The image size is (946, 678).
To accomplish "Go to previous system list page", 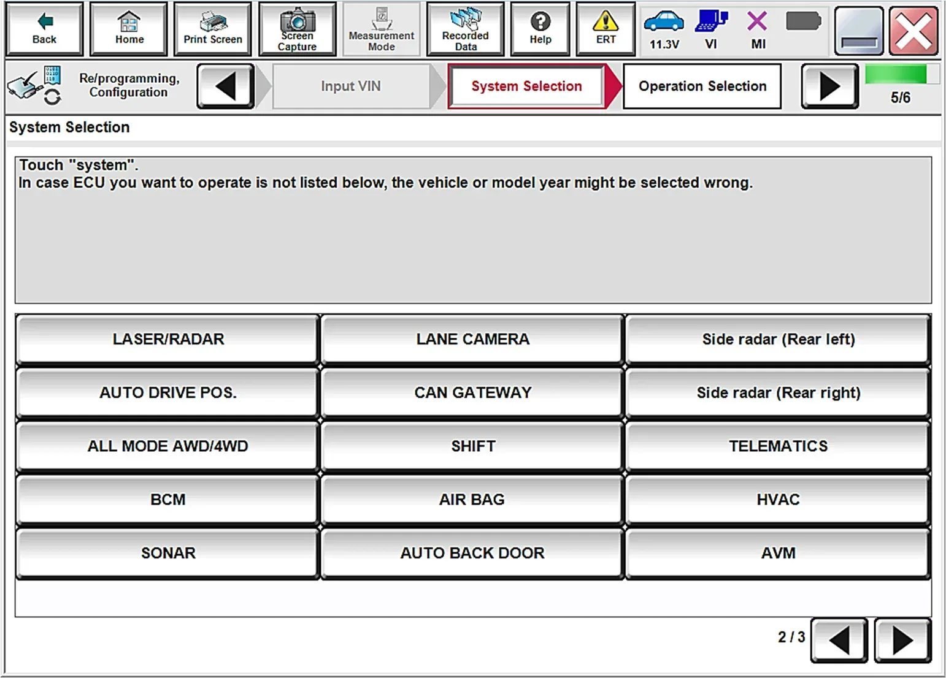I will click(x=839, y=641).
